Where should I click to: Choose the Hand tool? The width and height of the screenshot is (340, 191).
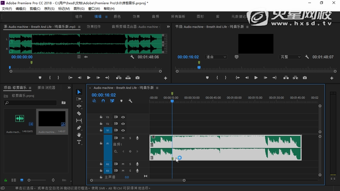pyautogui.click(x=79, y=135)
